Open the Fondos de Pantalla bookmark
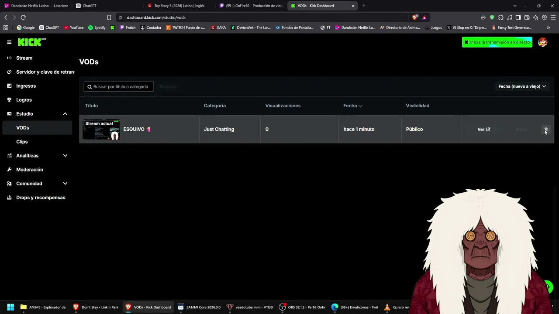Image resolution: width=559 pixels, height=314 pixels. tap(294, 27)
